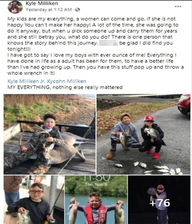Click the deer antlers in the first photo
The image size is (192, 224).
[34, 138]
